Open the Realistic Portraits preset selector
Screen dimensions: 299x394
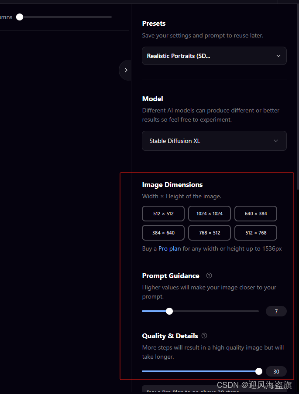(x=214, y=56)
